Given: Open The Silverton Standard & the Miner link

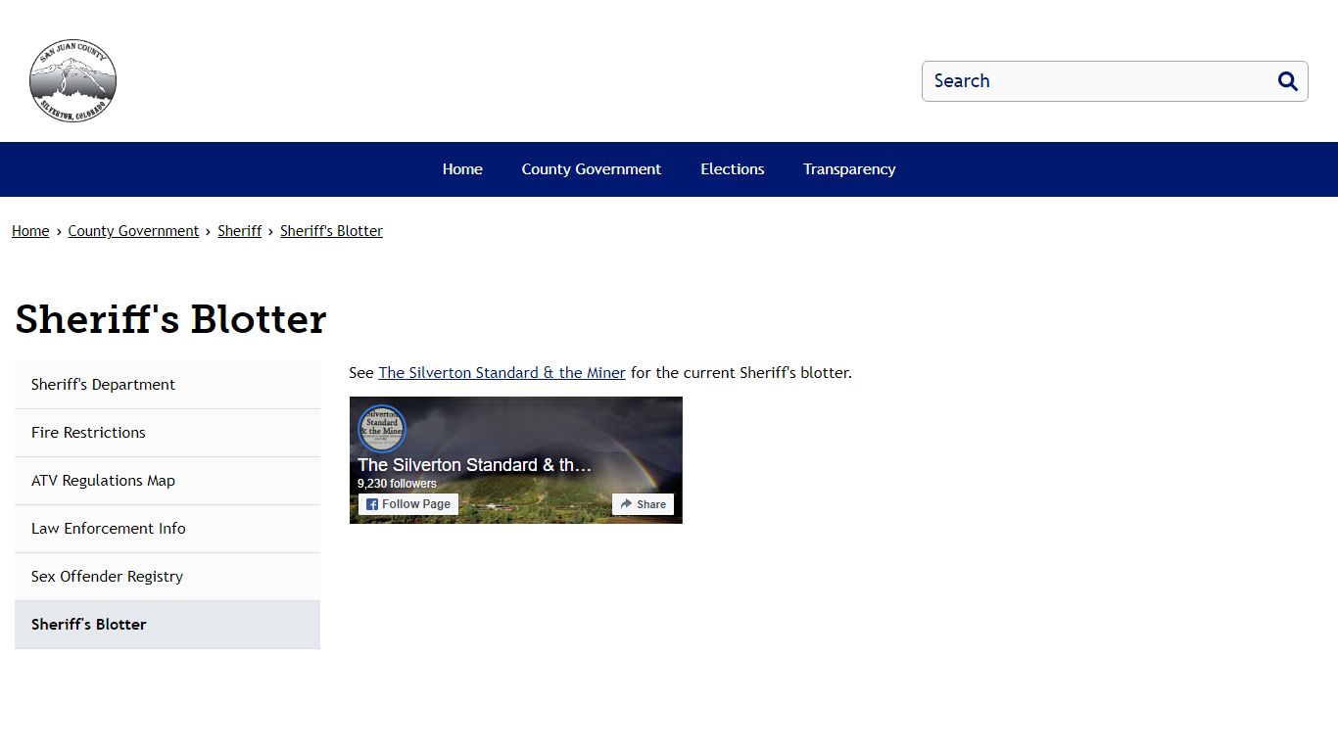Looking at the screenshot, I should click(x=502, y=373).
